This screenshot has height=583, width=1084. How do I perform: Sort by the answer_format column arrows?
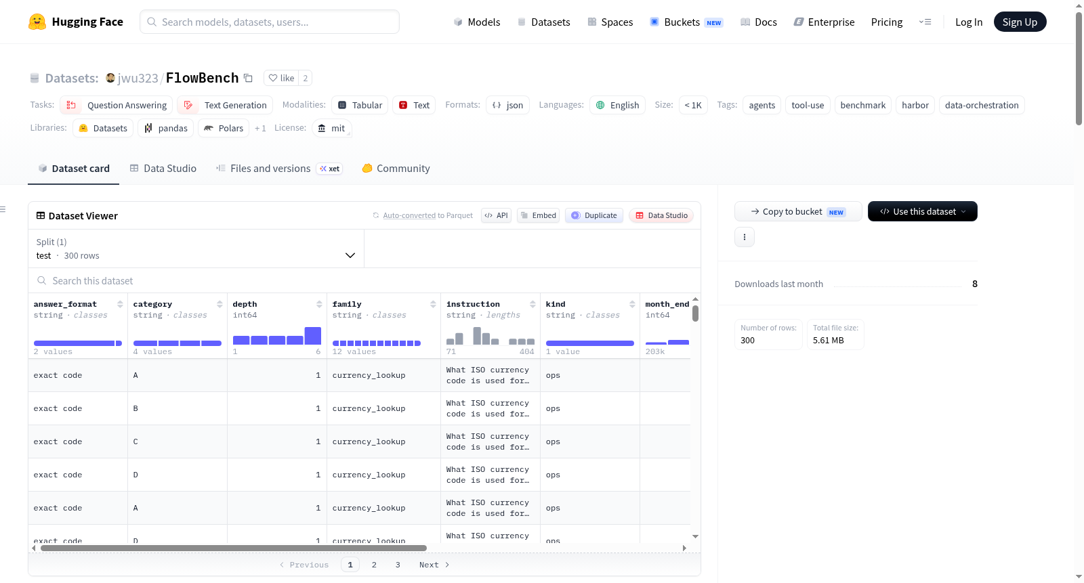coord(120,304)
